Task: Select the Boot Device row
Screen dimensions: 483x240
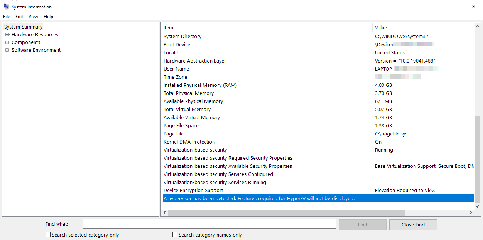Action: point(317,45)
